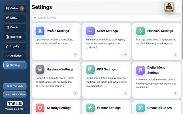
Task: Click the Digital Menu Settings utensils icon
Action: (x=140, y=70)
